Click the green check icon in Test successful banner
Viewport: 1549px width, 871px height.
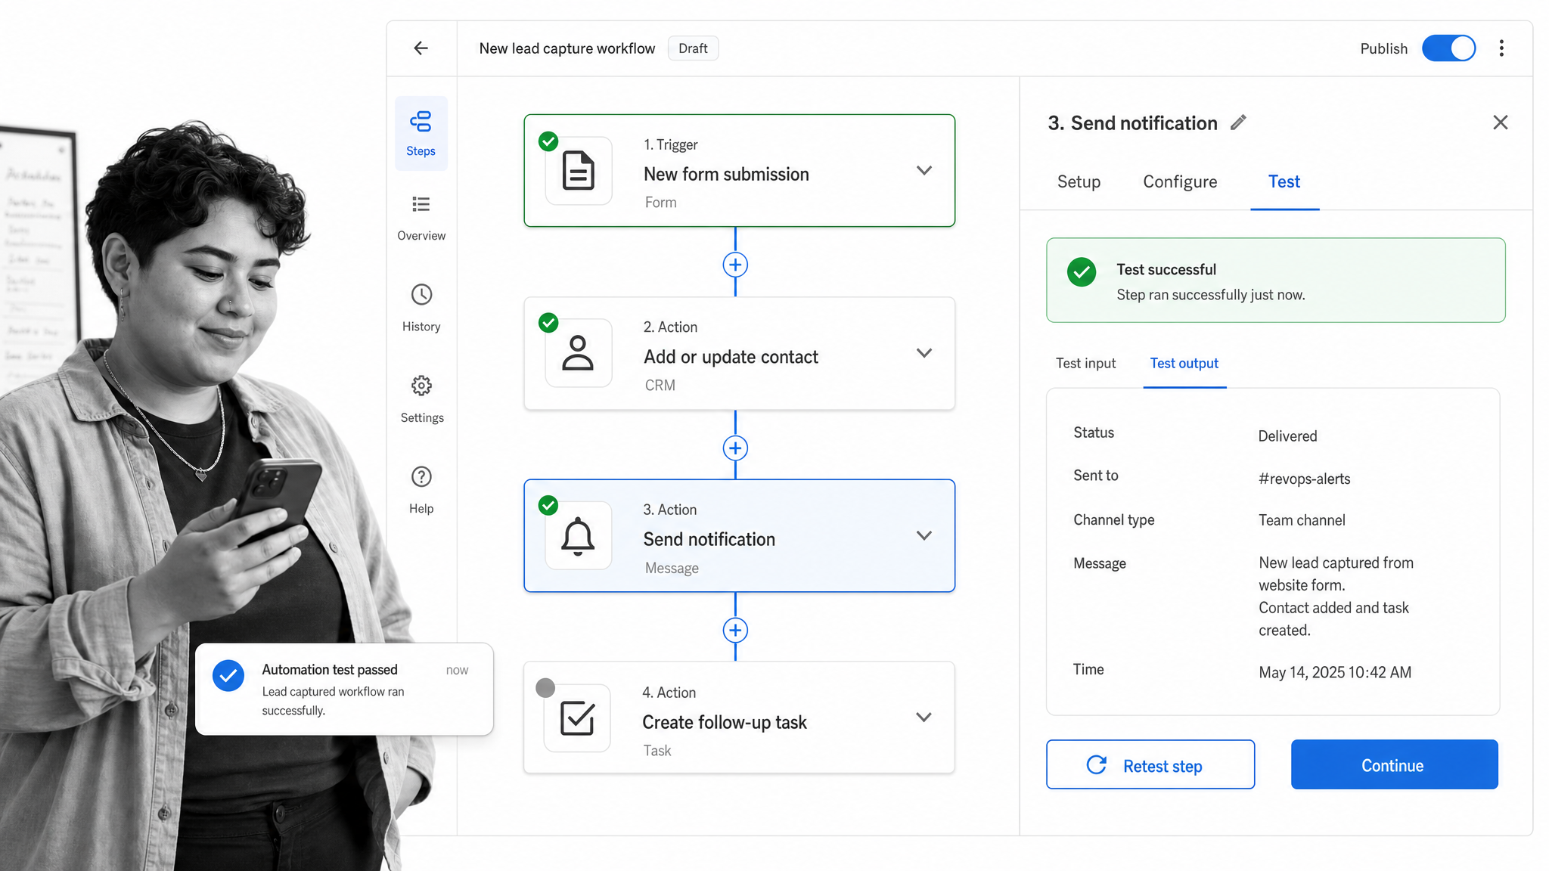pyautogui.click(x=1082, y=272)
